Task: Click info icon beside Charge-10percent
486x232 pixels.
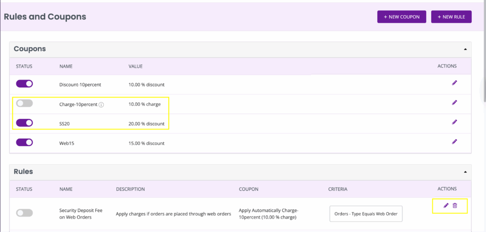Action: [x=101, y=105]
